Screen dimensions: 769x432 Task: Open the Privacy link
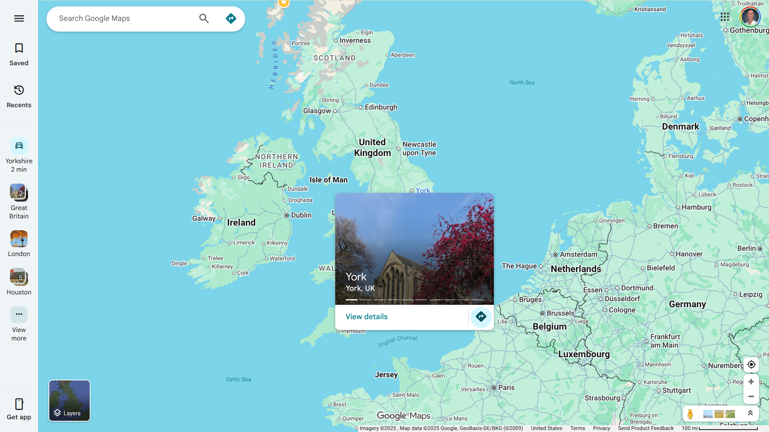[x=601, y=428]
